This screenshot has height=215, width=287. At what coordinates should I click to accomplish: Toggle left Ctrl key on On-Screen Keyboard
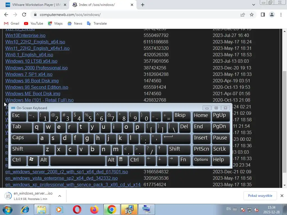point(19,161)
